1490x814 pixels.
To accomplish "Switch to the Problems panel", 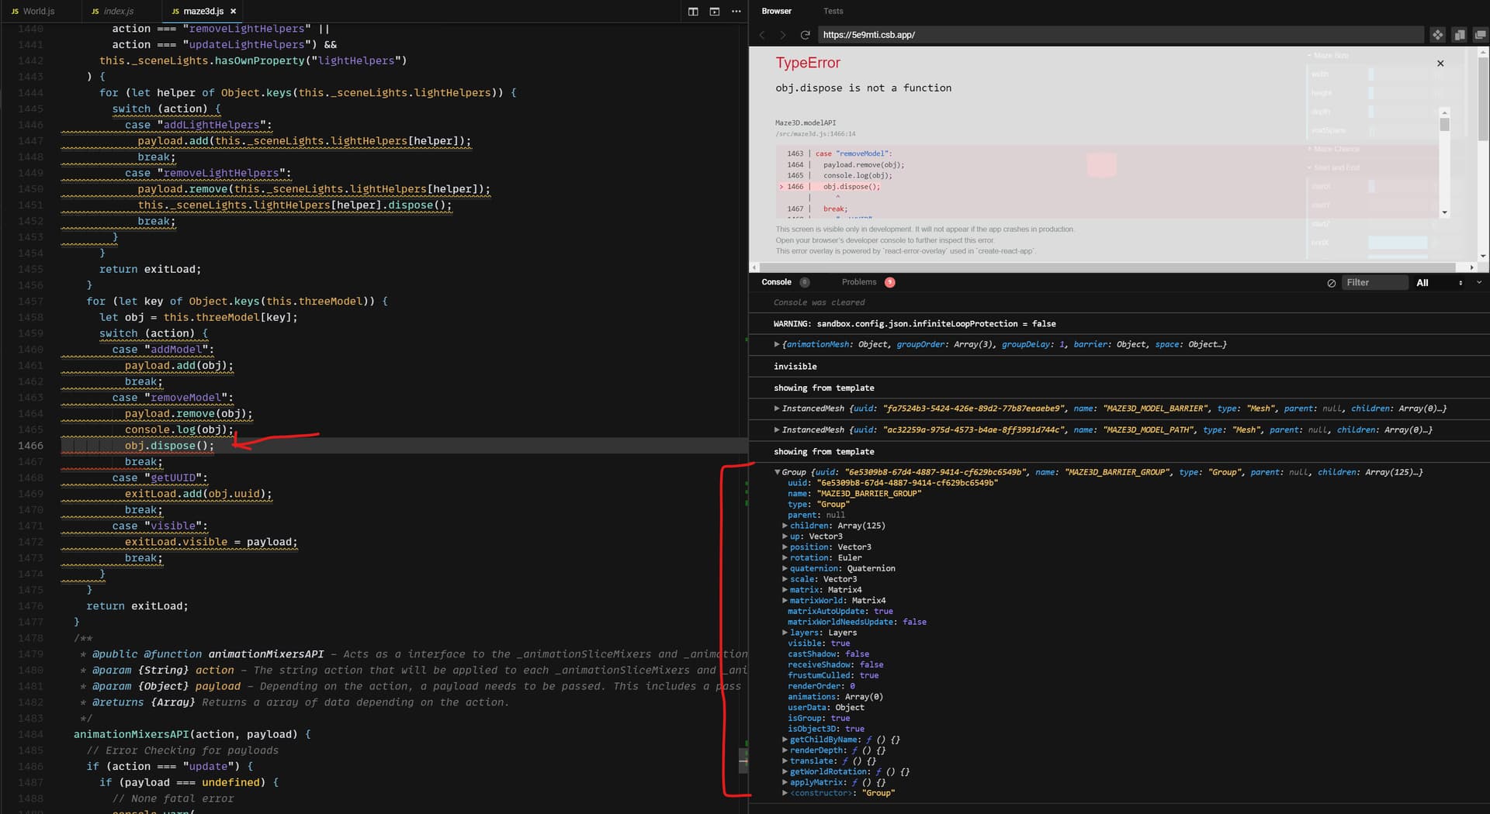I will coord(859,282).
